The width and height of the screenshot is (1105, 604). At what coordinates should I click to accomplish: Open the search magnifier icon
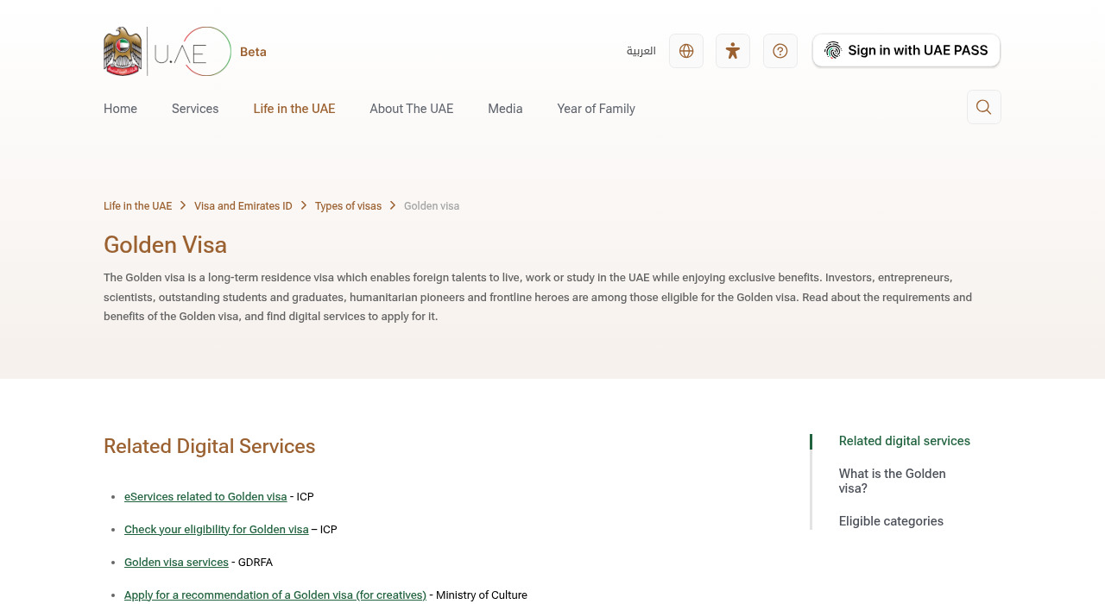984,107
